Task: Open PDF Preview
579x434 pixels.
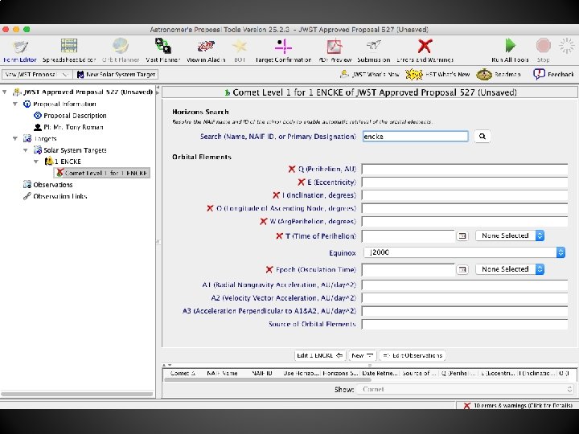Action: (335, 51)
